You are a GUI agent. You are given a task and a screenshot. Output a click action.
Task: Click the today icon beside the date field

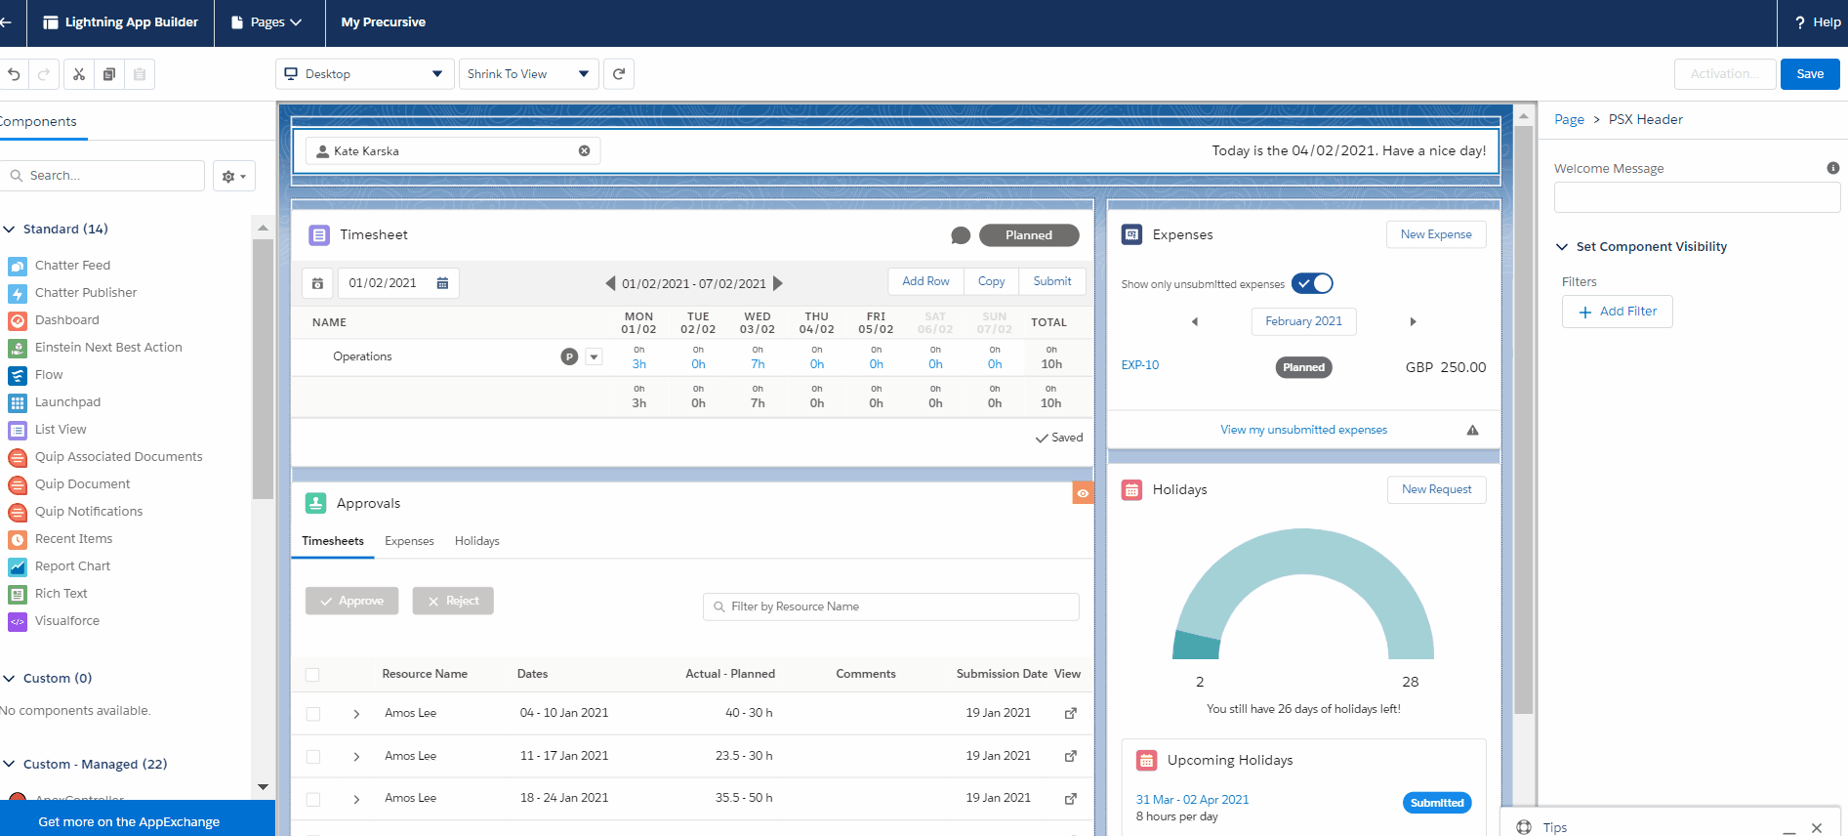tap(317, 283)
